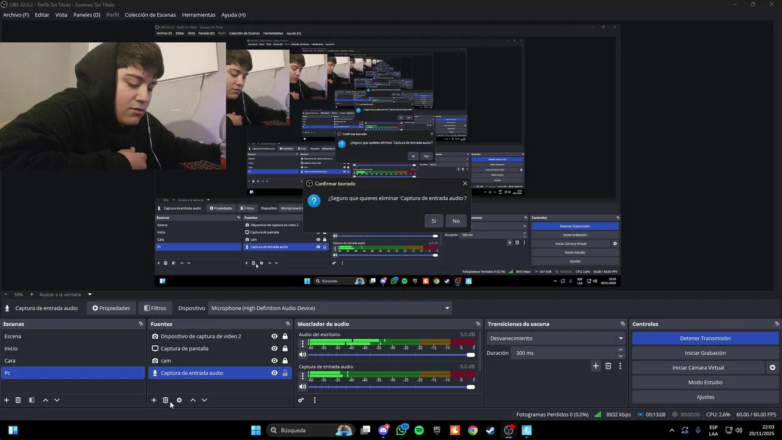Enable Modo Estudio
The height and width of the screenshot is (440, 782).
click(706, 383)
